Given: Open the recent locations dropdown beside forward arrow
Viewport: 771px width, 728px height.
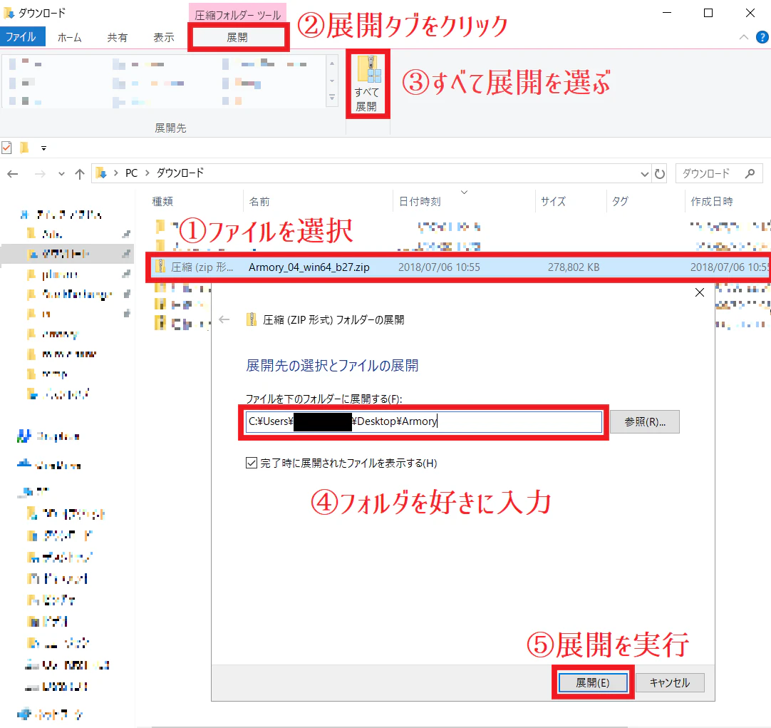Looking at the screenshot, I should [x=61, y=174].
